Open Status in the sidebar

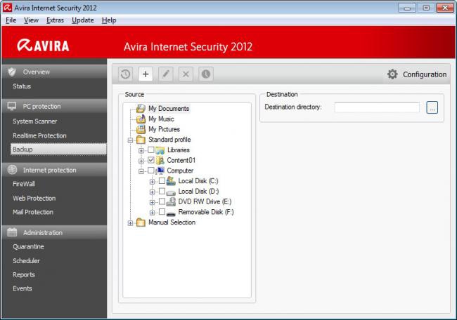[22, 86]
